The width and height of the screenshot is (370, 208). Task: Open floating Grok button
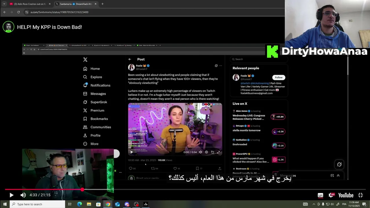[x=339, y=164]
